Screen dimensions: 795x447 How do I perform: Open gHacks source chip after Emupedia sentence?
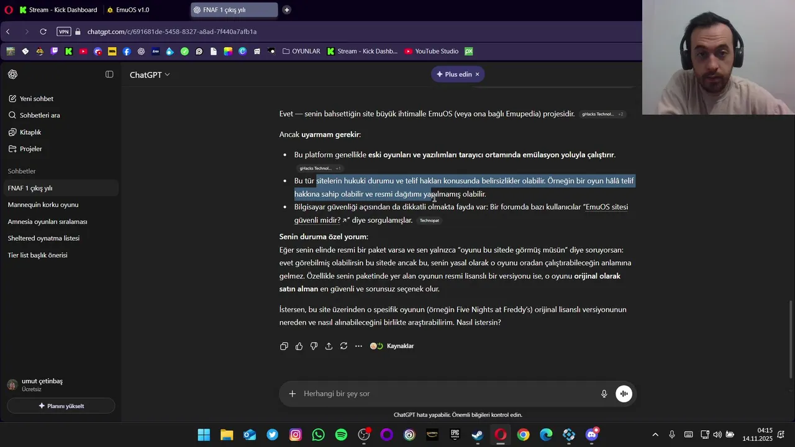click(602, 114)
